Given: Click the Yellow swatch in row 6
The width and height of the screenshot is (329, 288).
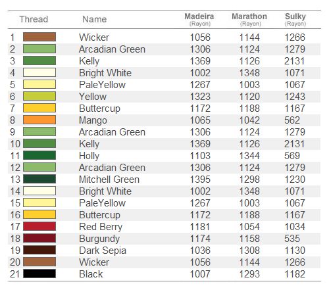Looking at the screenshot, I should tap(39, 96).
